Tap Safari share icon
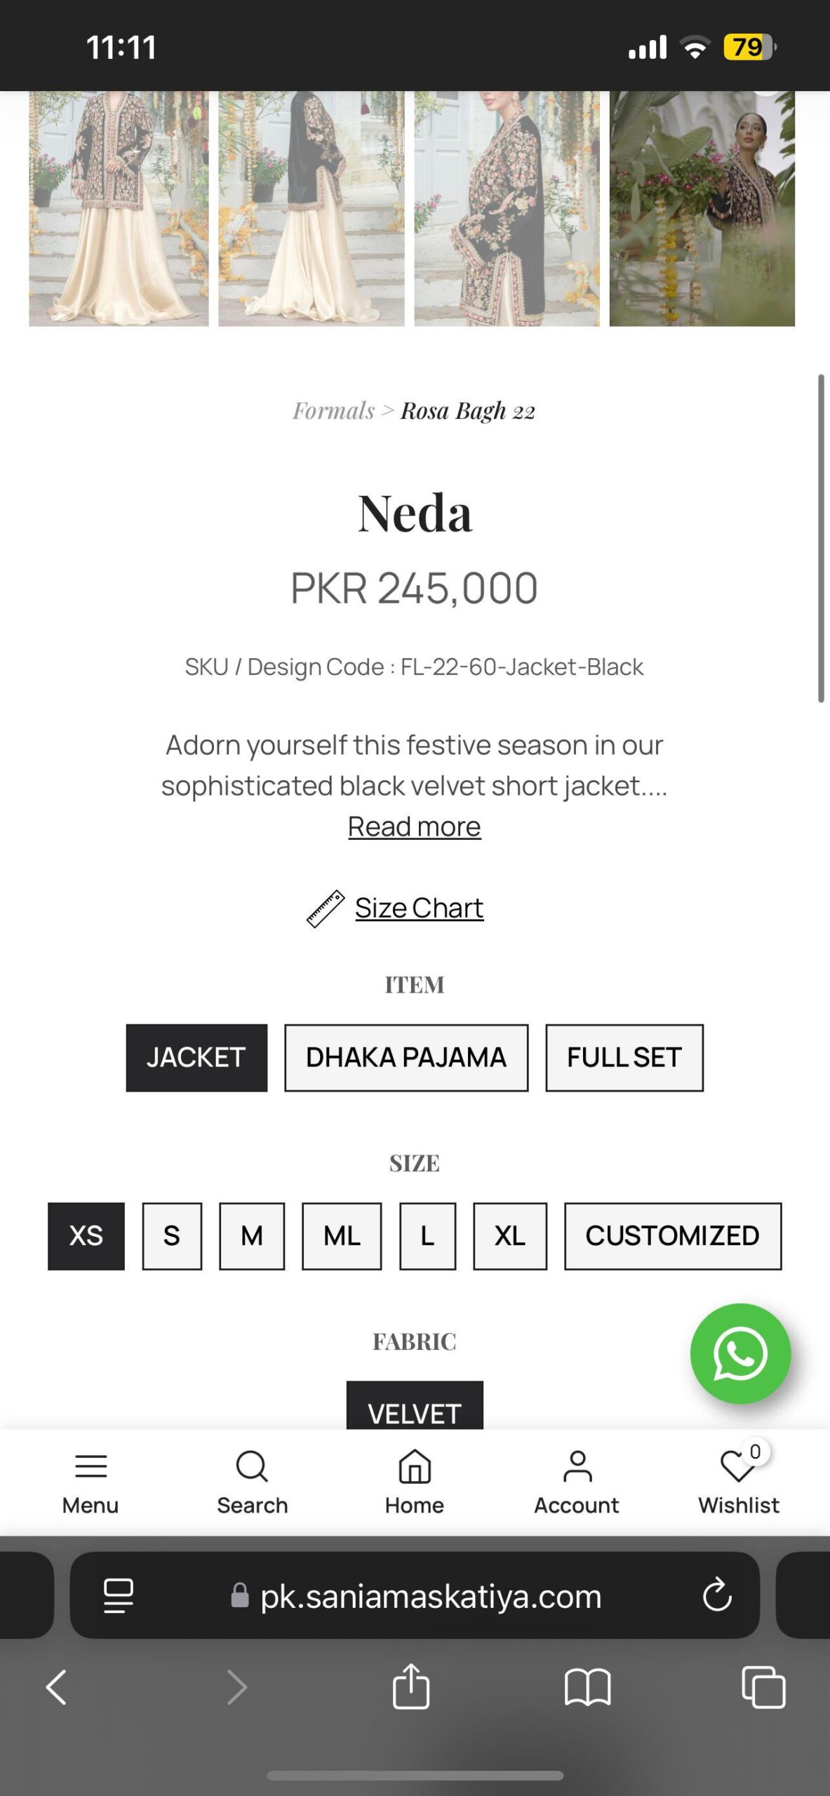The image size is (830, 1796). pyautogui.click(x=411, y=1686)
